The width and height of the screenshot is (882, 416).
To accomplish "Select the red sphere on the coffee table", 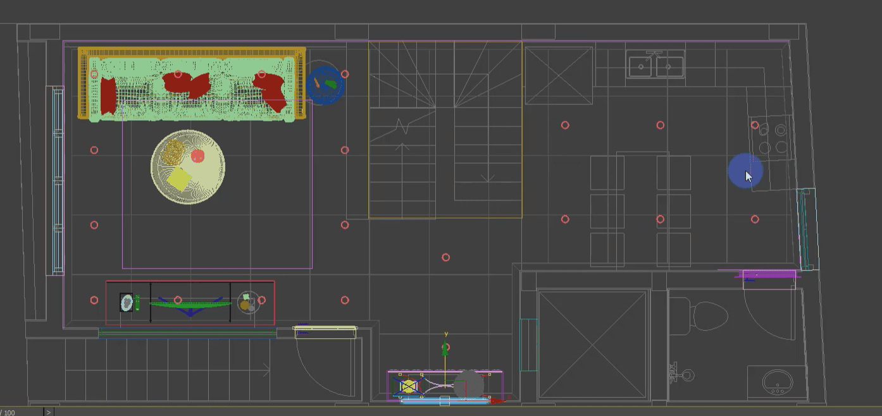I will click(198, 156).
